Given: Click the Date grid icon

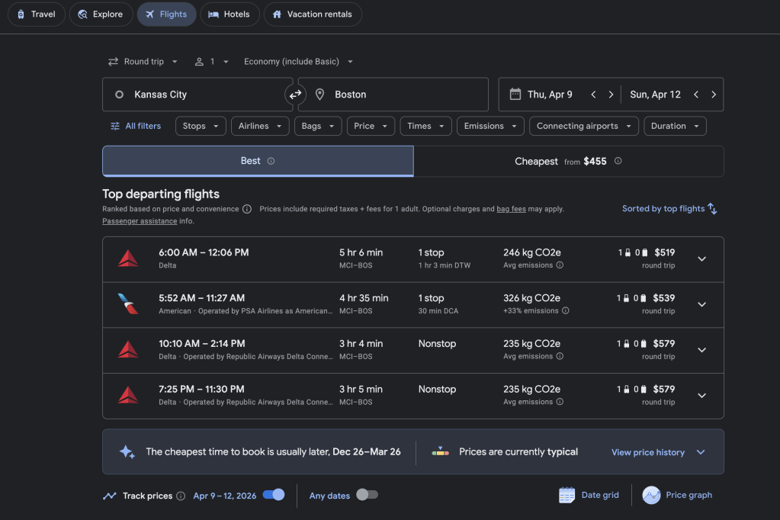Looking at the screenshot, I should tap(567, 496).
